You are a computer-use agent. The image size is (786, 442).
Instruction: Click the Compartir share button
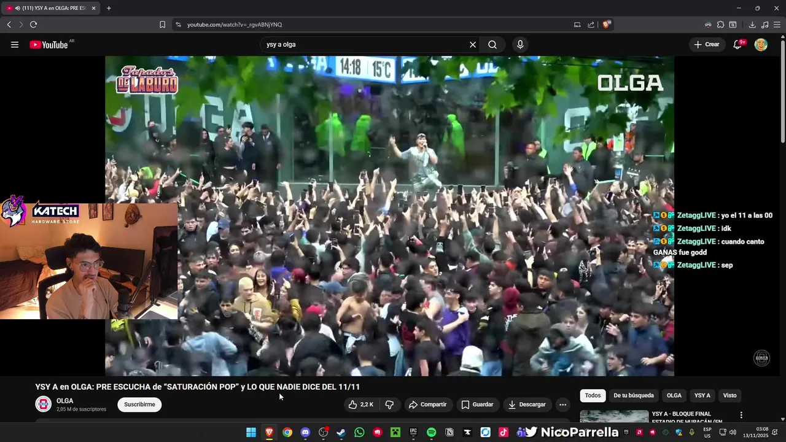[x=427, y=405]
